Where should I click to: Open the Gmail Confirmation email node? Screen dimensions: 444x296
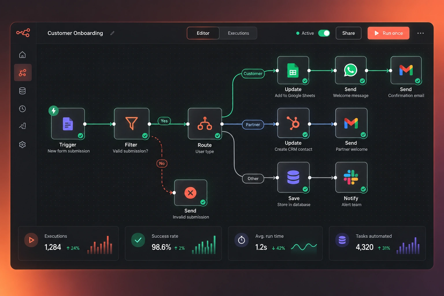pos(406,71)
